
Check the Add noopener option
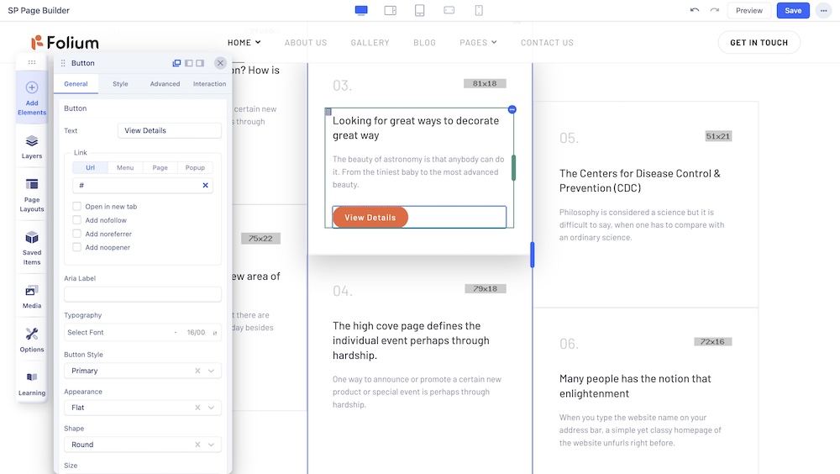[x=77, y=247]
